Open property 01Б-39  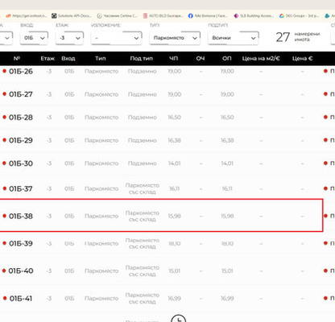[x=21, y=243]
